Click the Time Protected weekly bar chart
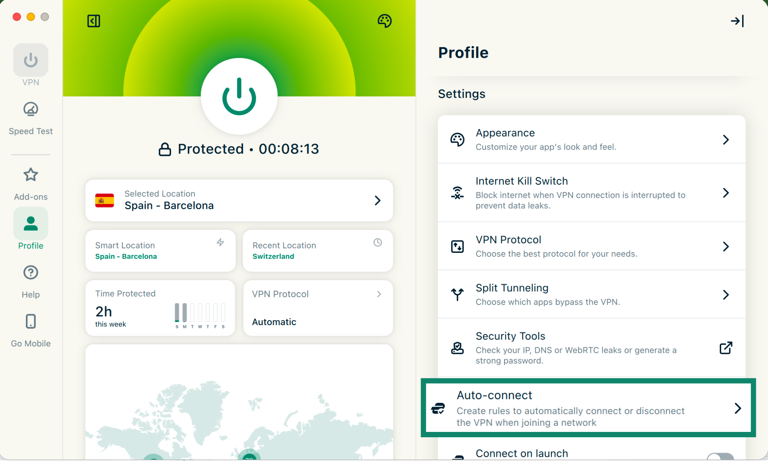This screenshot has width=768, height=461. pyautogui.click(x=200, y=313)
